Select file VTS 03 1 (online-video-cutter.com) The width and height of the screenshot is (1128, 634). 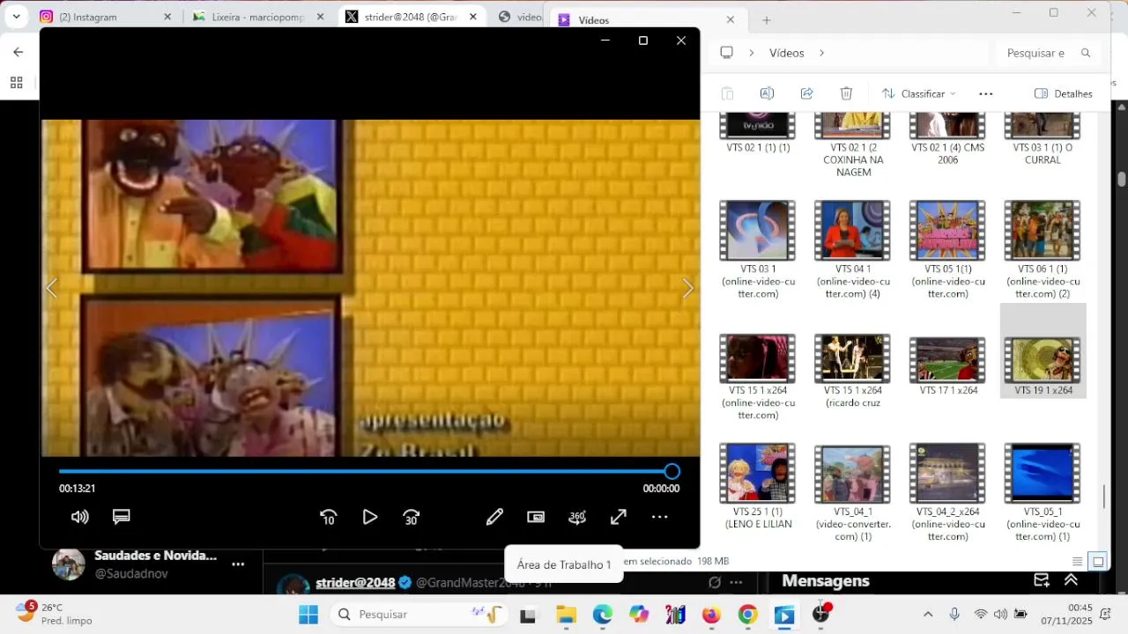[x=757, y=249]
